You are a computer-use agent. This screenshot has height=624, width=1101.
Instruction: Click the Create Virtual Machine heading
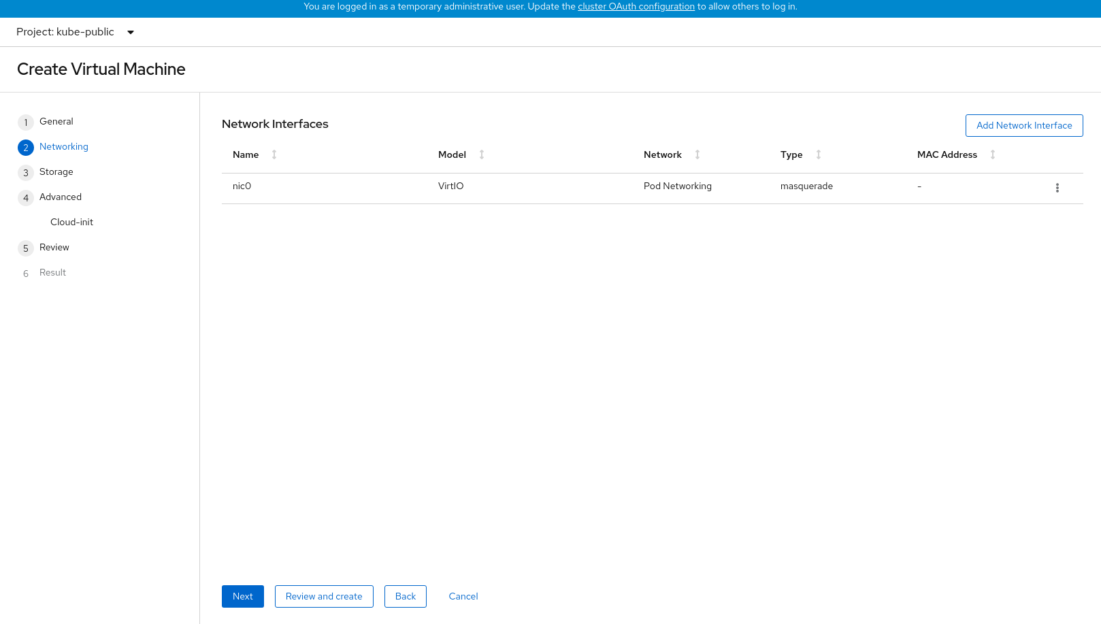point(101,69)
